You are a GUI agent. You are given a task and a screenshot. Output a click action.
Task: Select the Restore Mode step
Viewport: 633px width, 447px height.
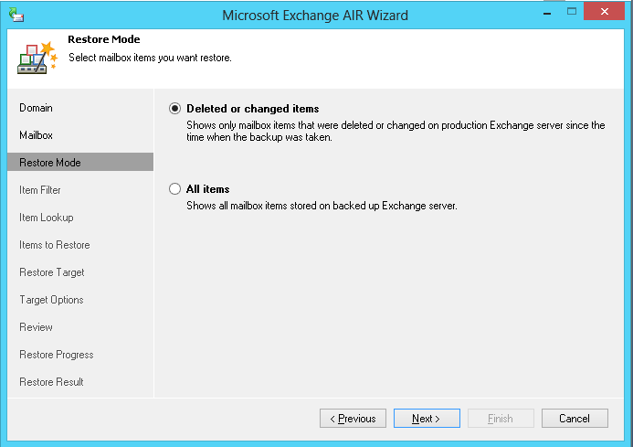(x=80, y=162)
